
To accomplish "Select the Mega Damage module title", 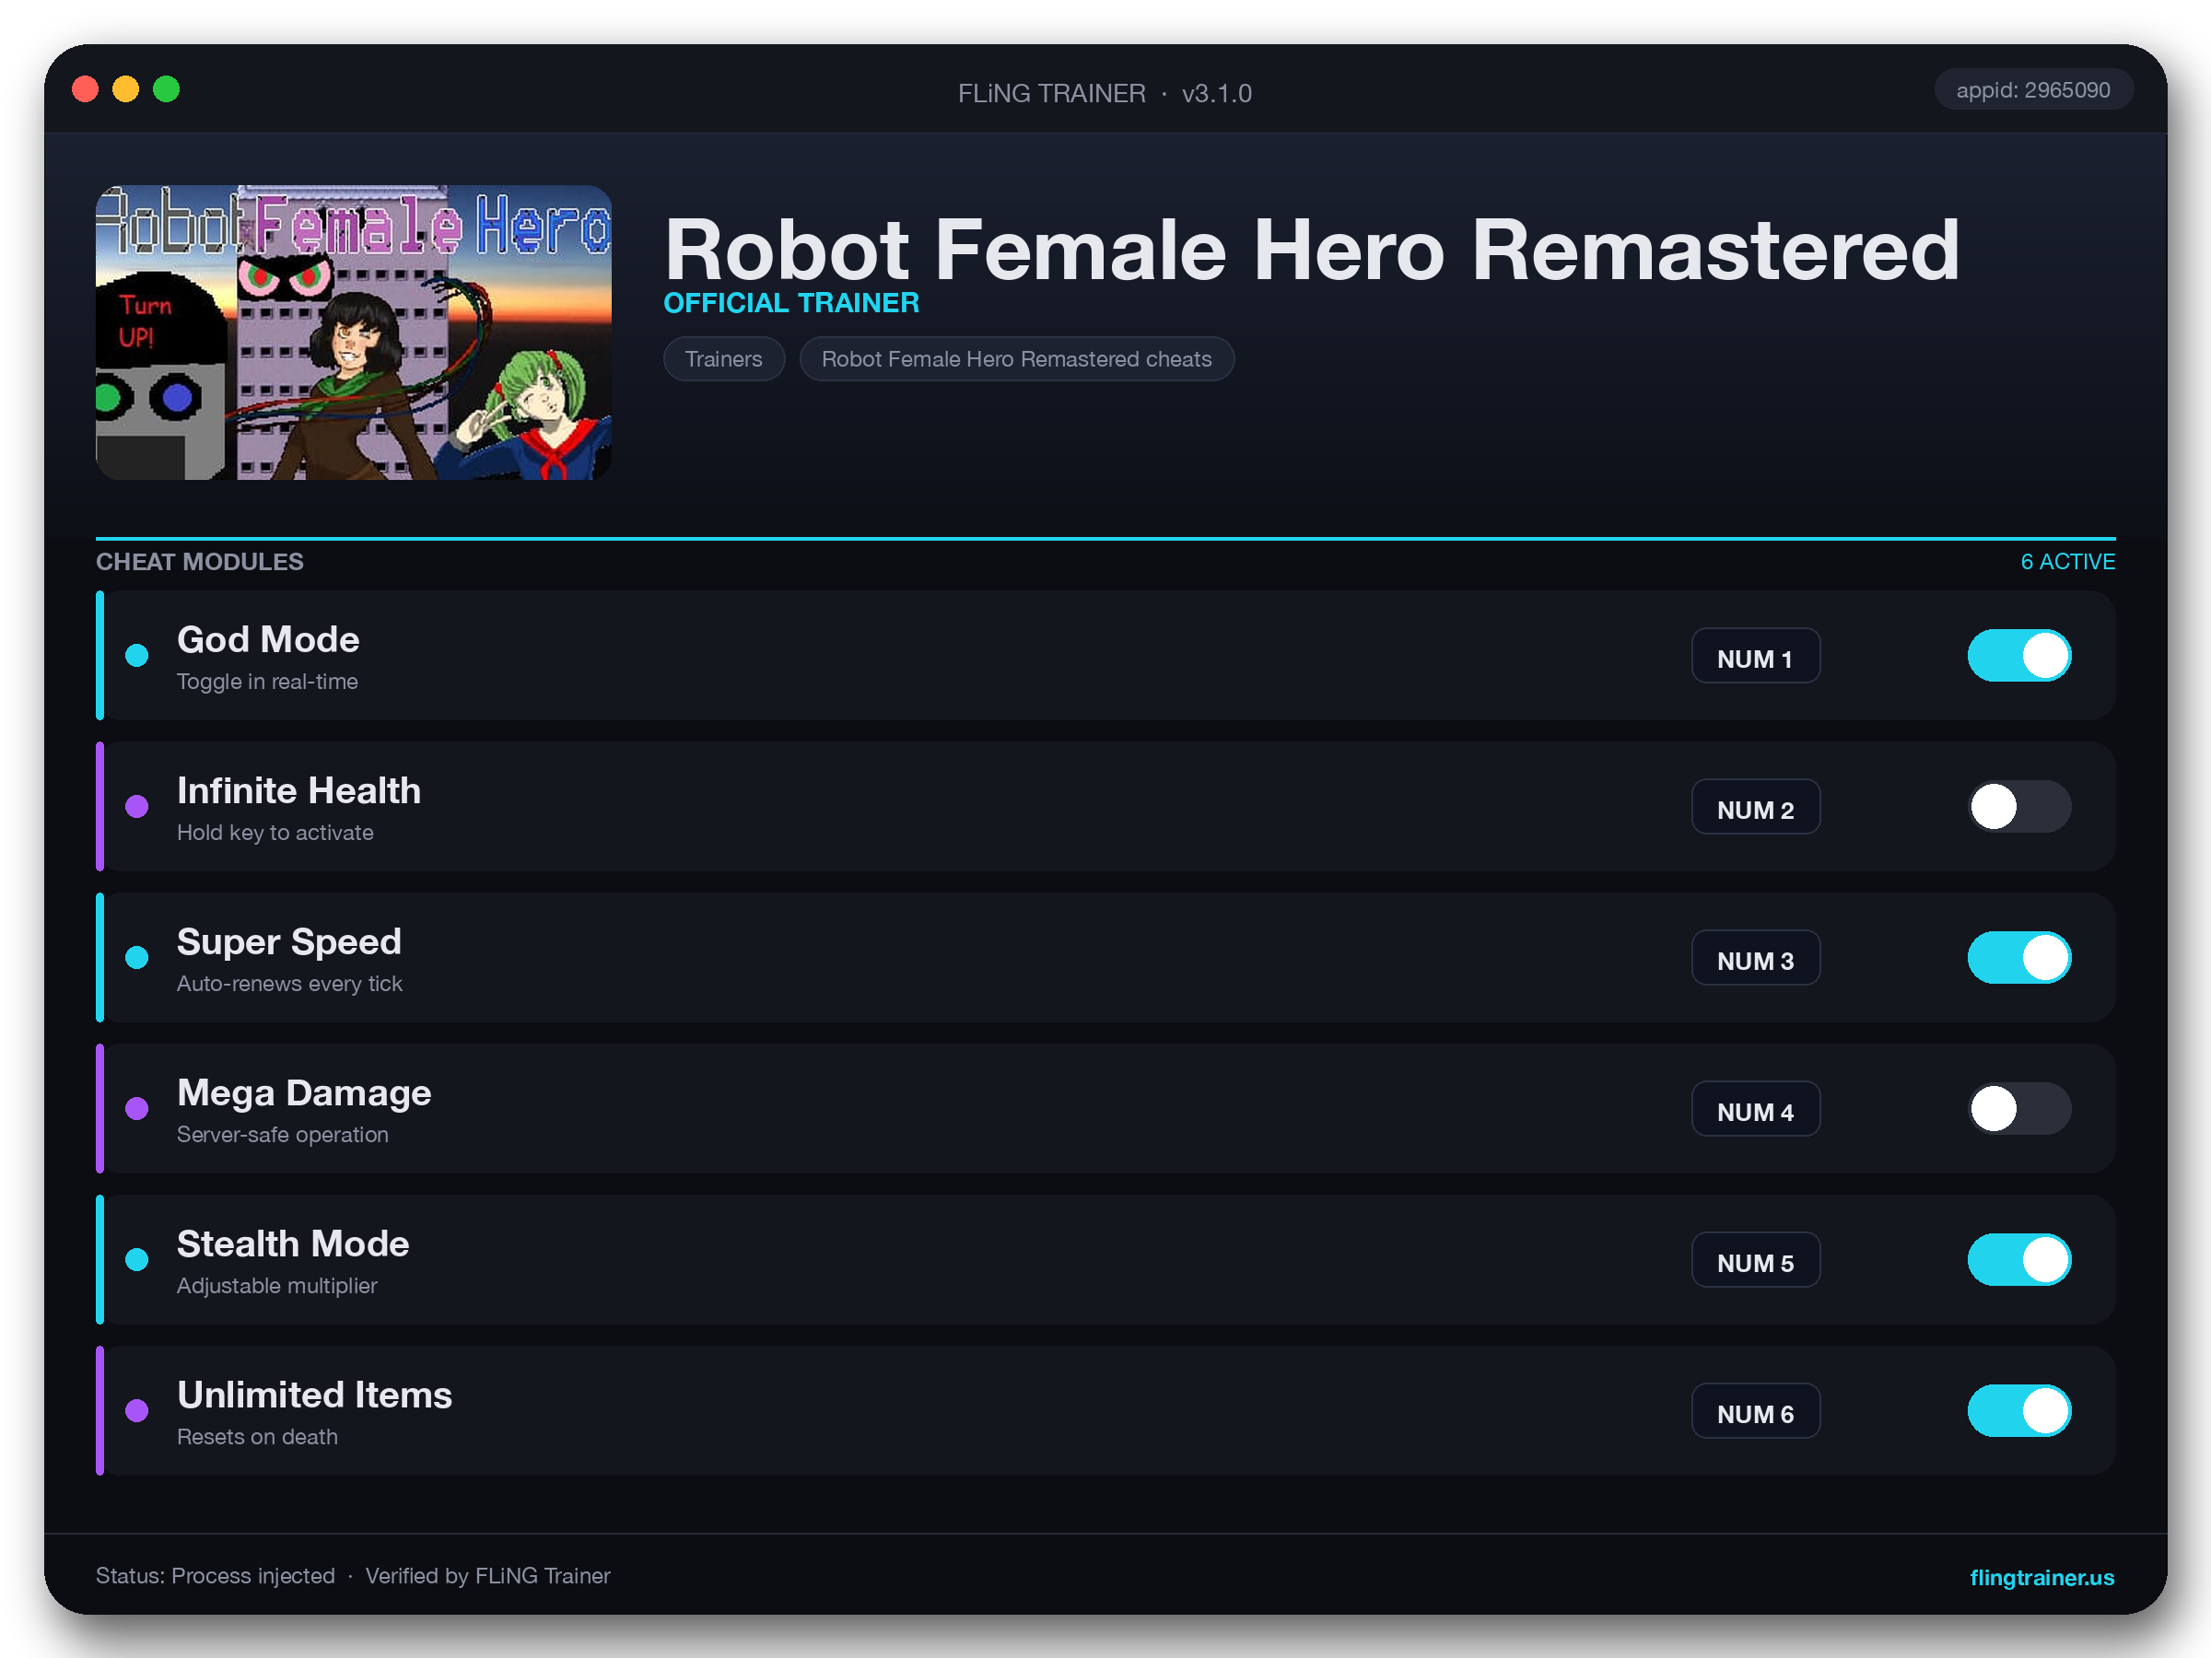I will (304, 1093).
